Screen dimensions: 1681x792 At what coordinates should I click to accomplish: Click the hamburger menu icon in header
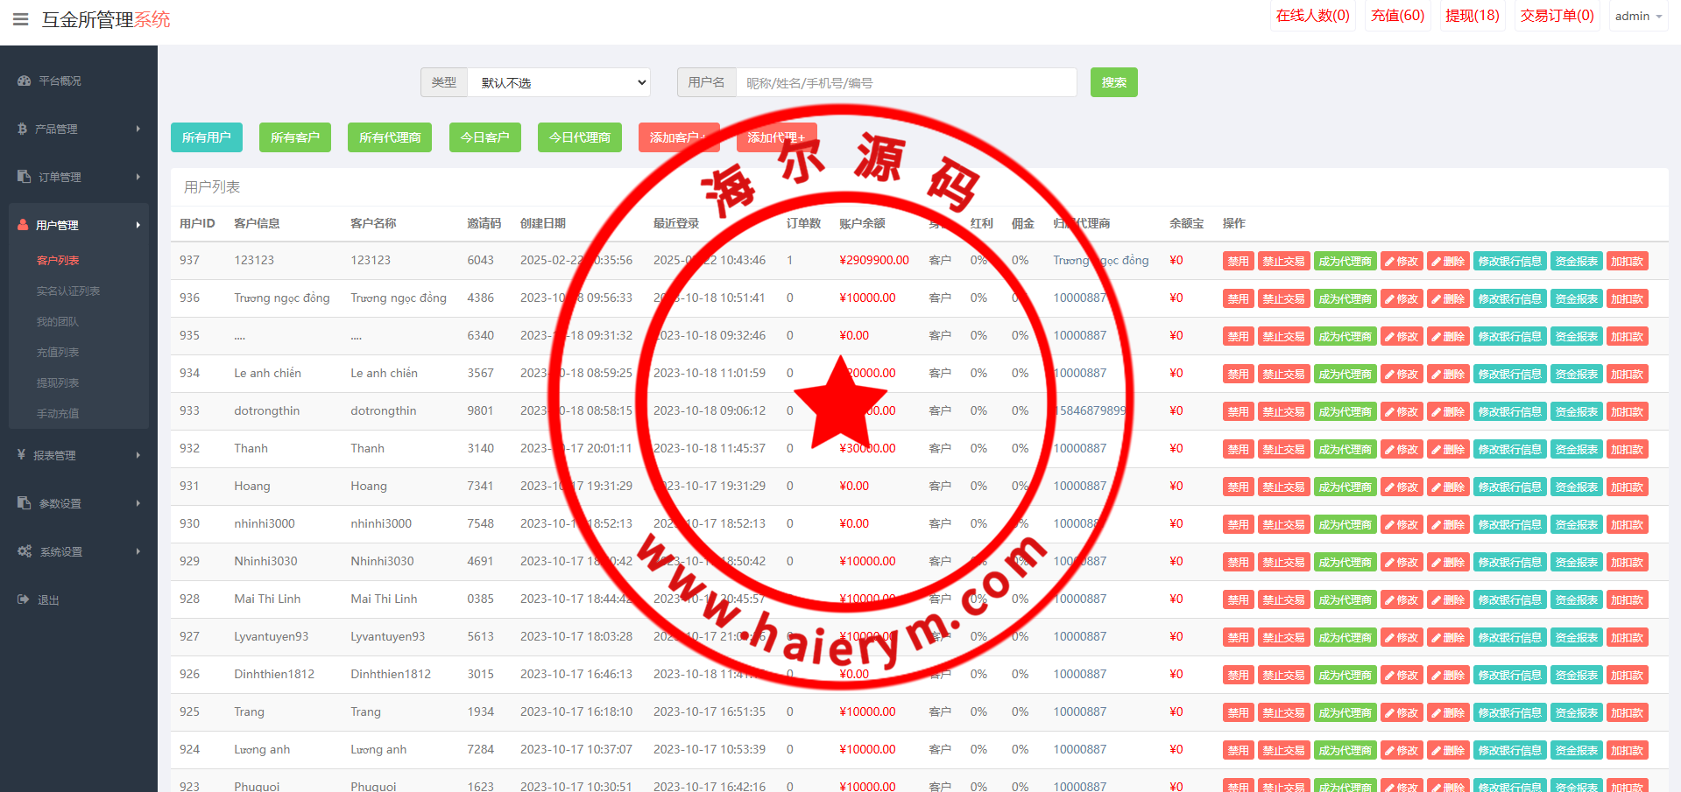point(21,19)
